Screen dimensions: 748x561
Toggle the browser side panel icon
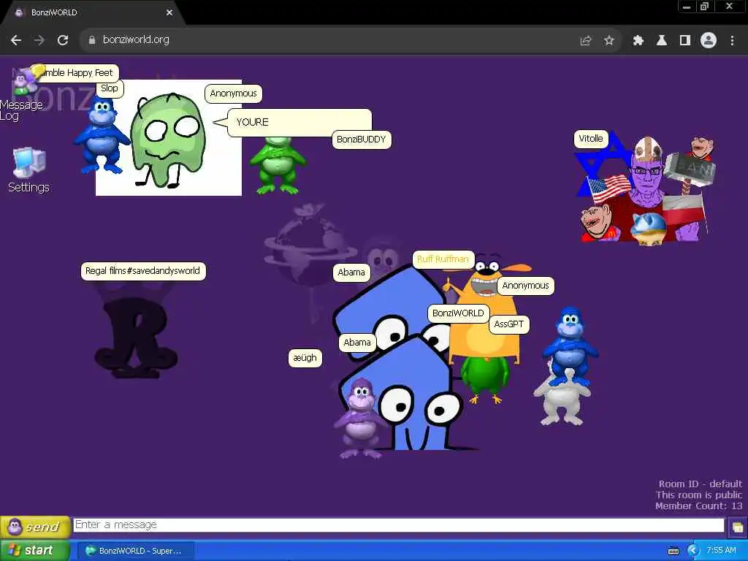pos(685,41)
